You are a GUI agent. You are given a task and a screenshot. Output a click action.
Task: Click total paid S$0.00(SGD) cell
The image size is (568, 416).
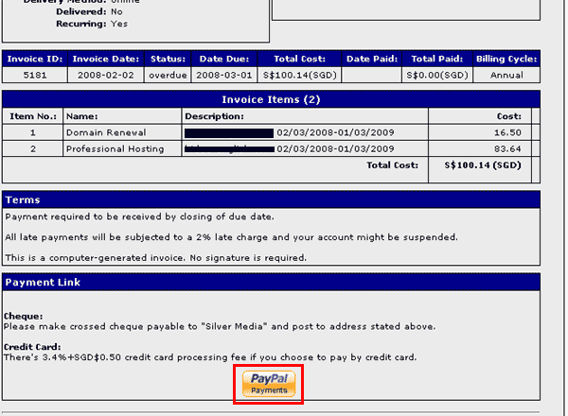(437, 76)
